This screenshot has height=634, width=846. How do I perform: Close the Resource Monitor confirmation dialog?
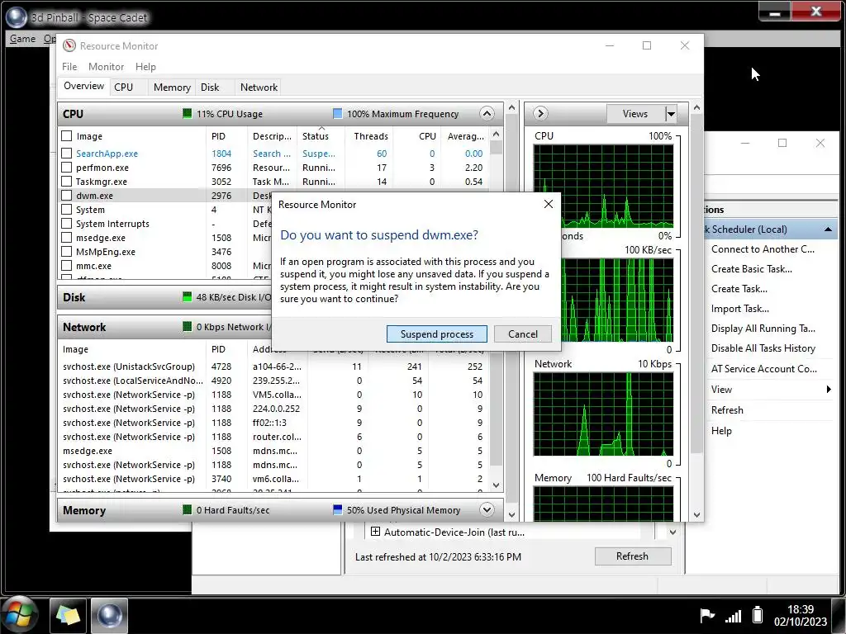click(x=549, y=204)
